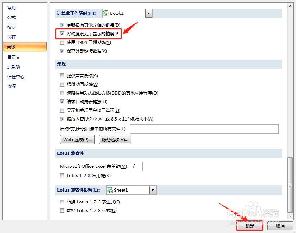Select 高级 category in sidebar
296x233 pixels.
(25, 47)
